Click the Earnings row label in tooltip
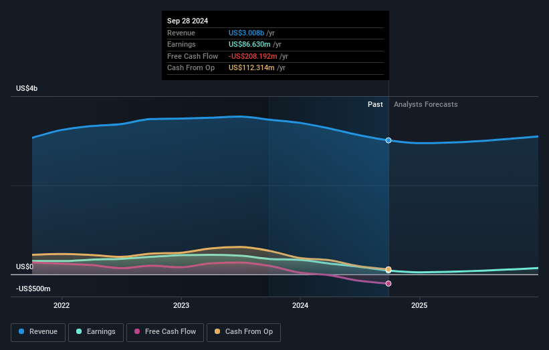The height and width of the screenshot is (350, 549). coord(181,44)
